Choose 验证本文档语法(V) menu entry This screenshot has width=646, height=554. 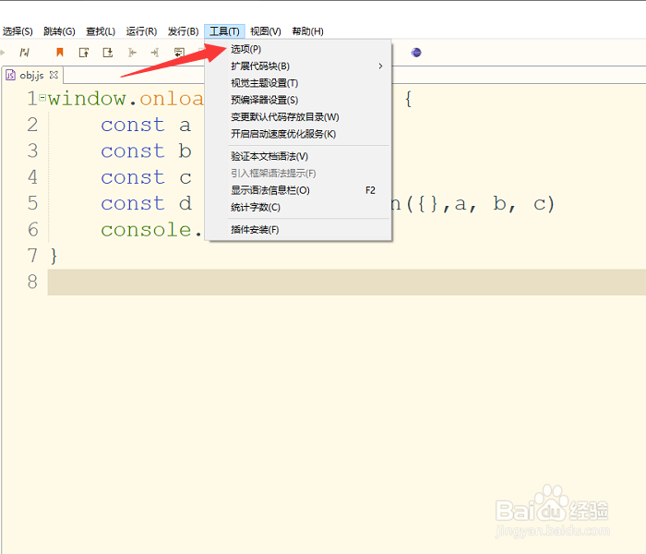[298, 156]
